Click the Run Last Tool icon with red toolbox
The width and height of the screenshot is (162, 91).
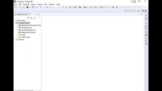[x=85, y=7]
